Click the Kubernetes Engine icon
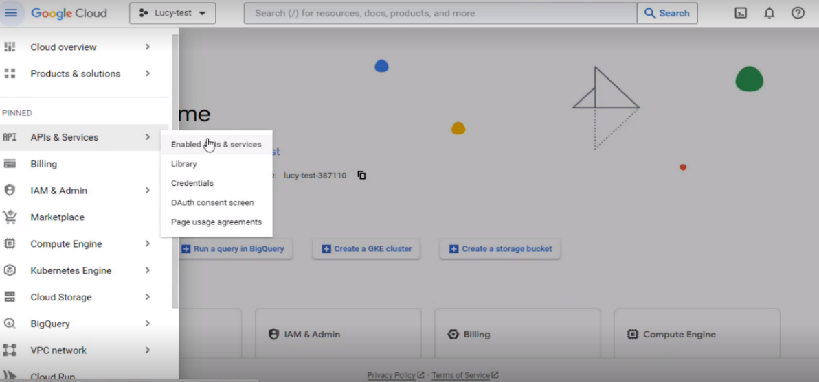Viewport: 819px width, 382px height. (10, 270)
